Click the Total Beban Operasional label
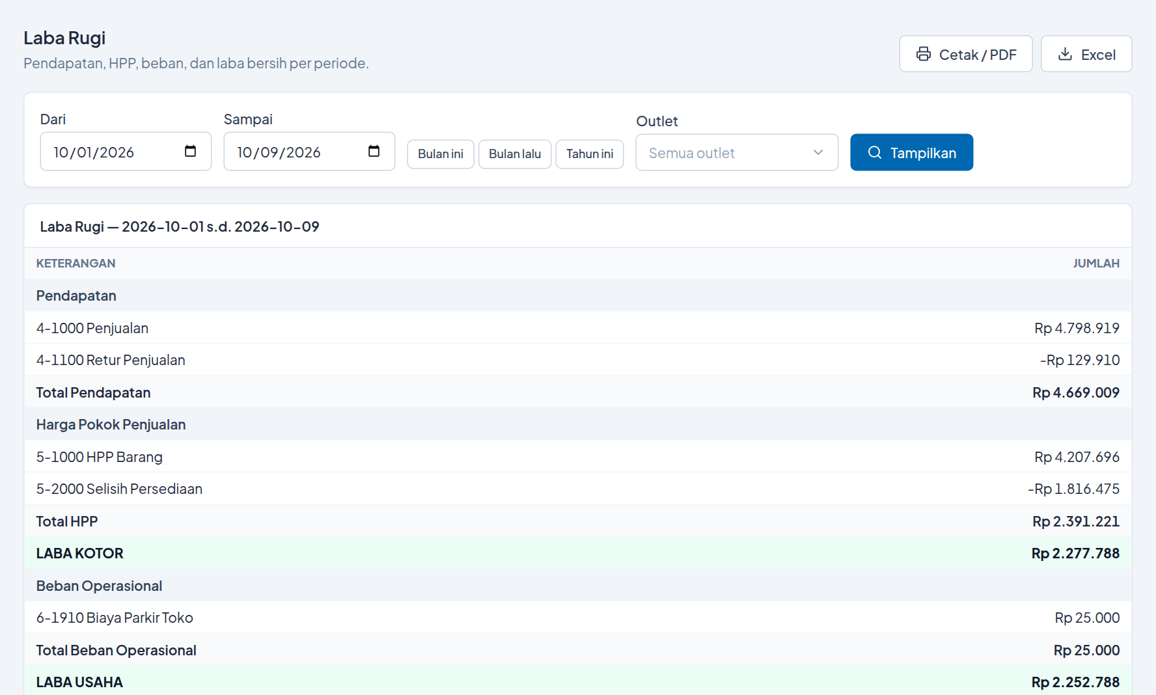Image resolution: width=1156 pixels, height=695 pixels. pyautogui.click(x=116, y=650)
